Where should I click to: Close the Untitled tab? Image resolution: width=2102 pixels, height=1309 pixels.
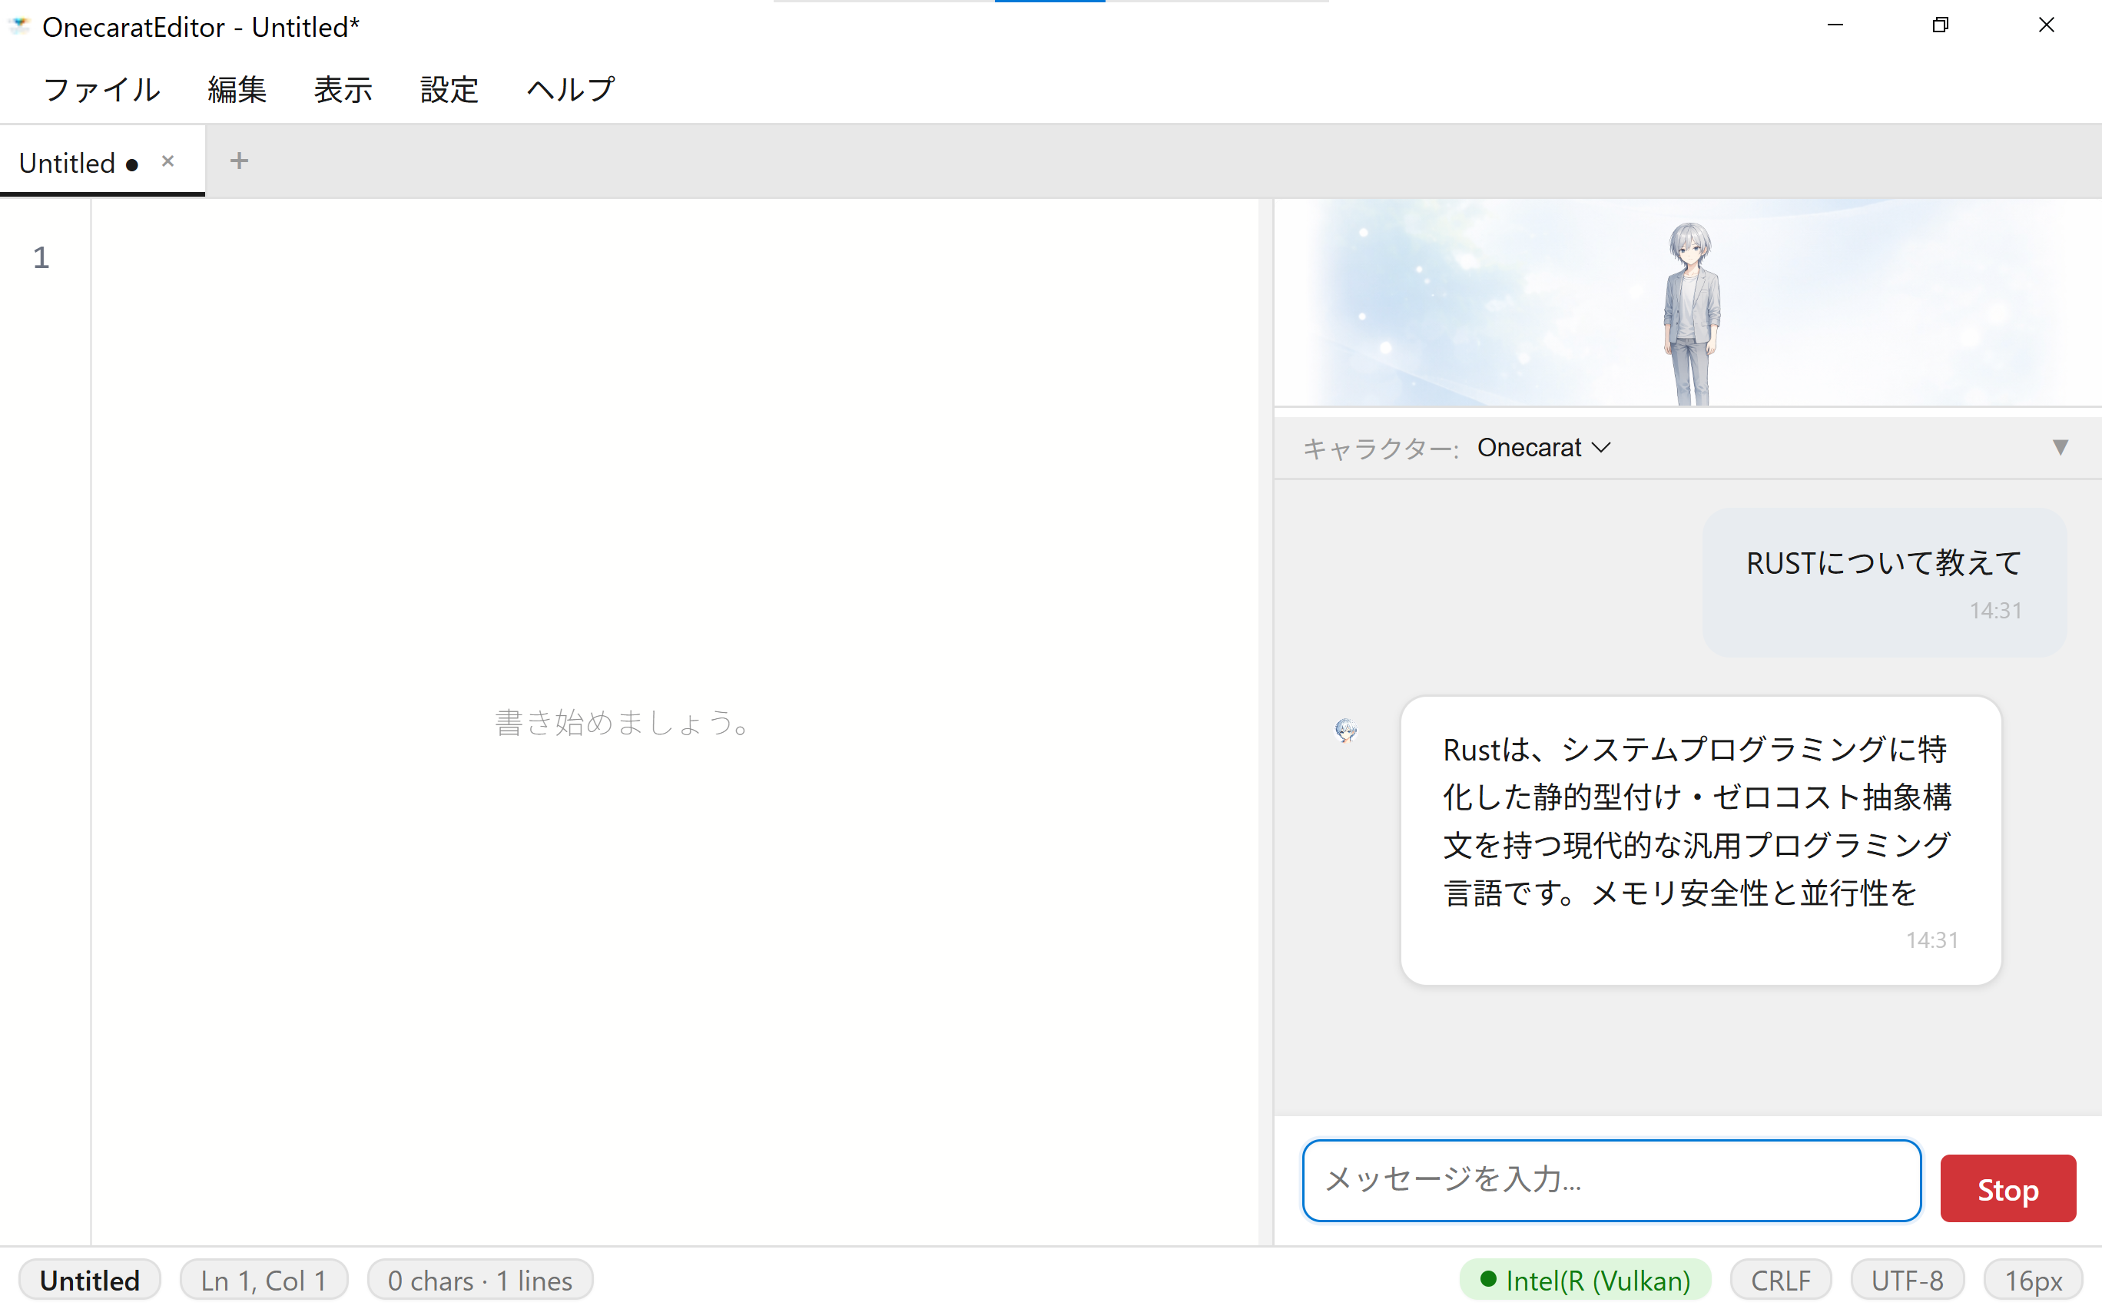168,160
